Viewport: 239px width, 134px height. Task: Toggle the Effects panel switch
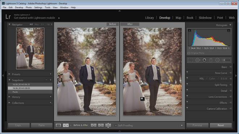click(187, 102)
